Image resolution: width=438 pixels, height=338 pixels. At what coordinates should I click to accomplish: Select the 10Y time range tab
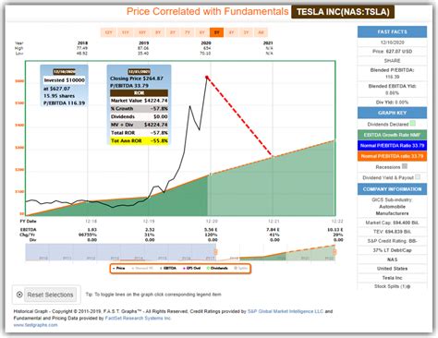click(142, 32)
